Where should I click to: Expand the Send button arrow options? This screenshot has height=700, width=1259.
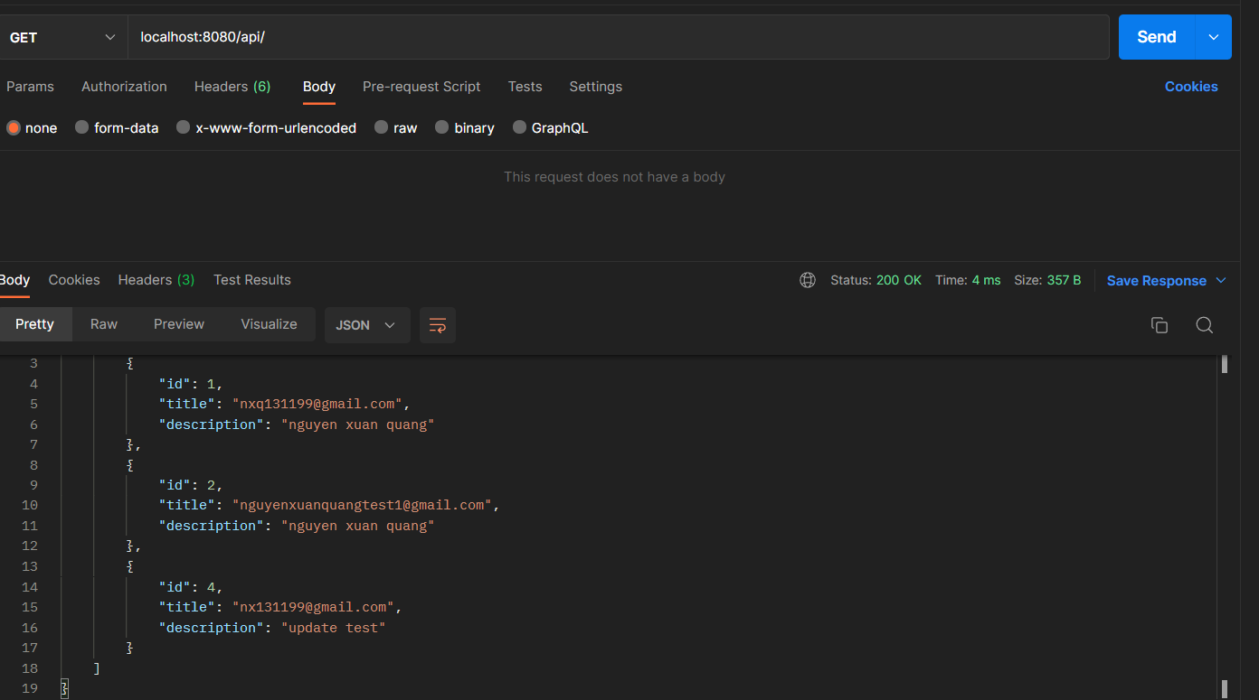pyautogui.click(x=1213, y=37)
